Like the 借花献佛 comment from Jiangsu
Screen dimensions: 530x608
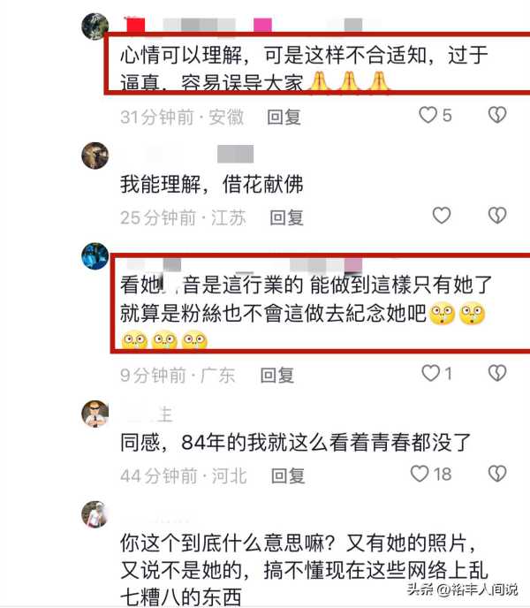click(442, 216)
